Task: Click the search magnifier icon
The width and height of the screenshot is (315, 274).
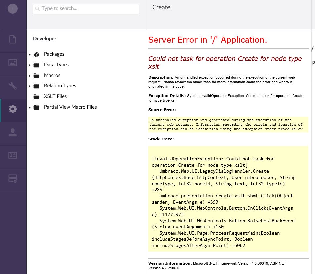Action: coord(37,9)
